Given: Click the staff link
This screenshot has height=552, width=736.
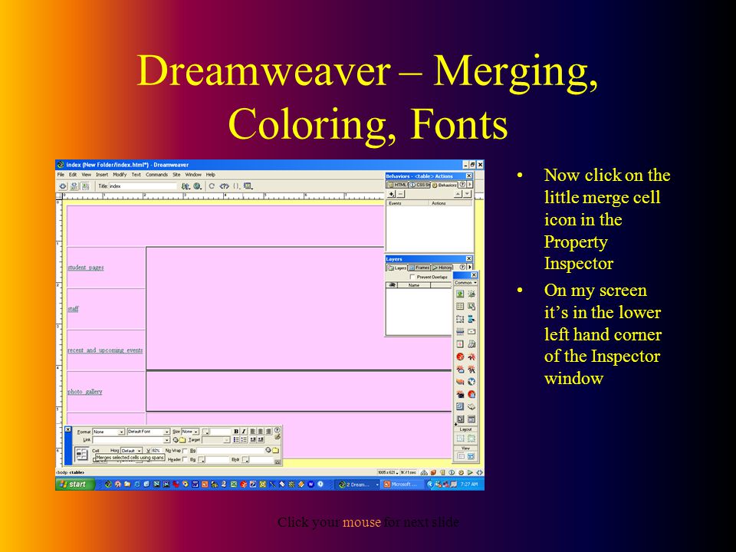Looking at the screenshot, I should tap(74, 309).
